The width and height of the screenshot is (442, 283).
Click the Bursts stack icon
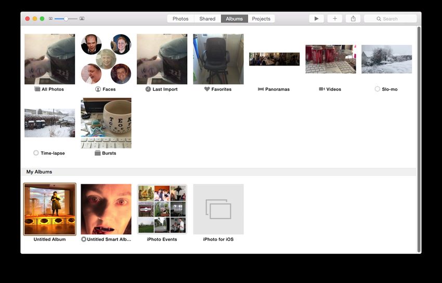point(98,153)
